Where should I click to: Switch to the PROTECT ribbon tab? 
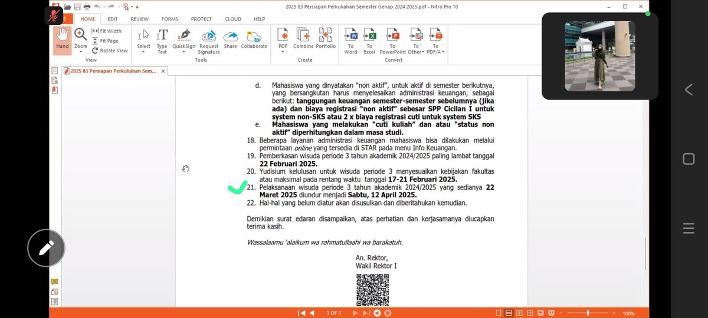(x=202, y=19)
